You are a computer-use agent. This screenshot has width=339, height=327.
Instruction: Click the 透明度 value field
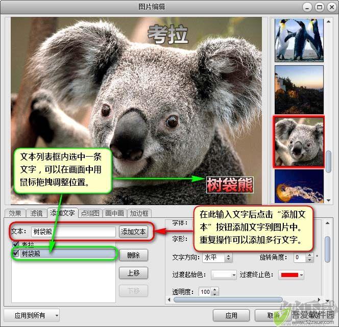point(205,292)
